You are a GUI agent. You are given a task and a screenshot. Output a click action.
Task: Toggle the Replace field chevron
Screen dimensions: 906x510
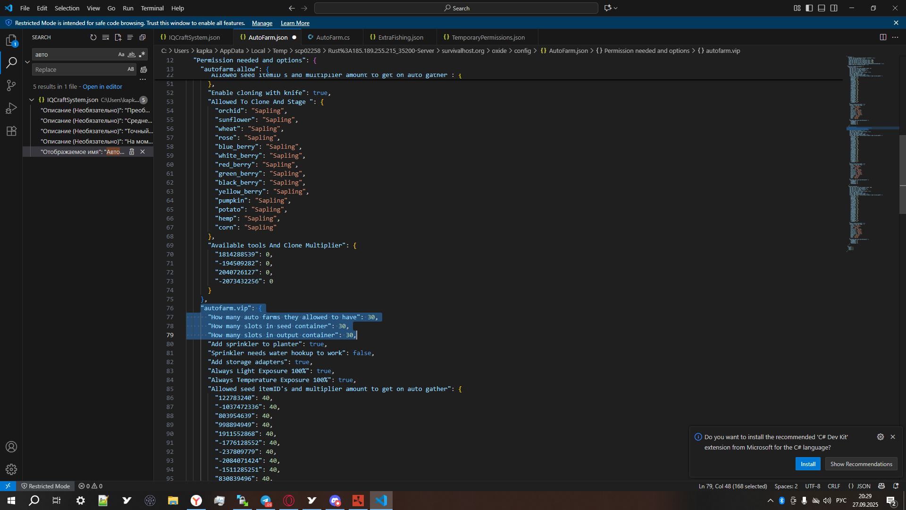[27, 62]
